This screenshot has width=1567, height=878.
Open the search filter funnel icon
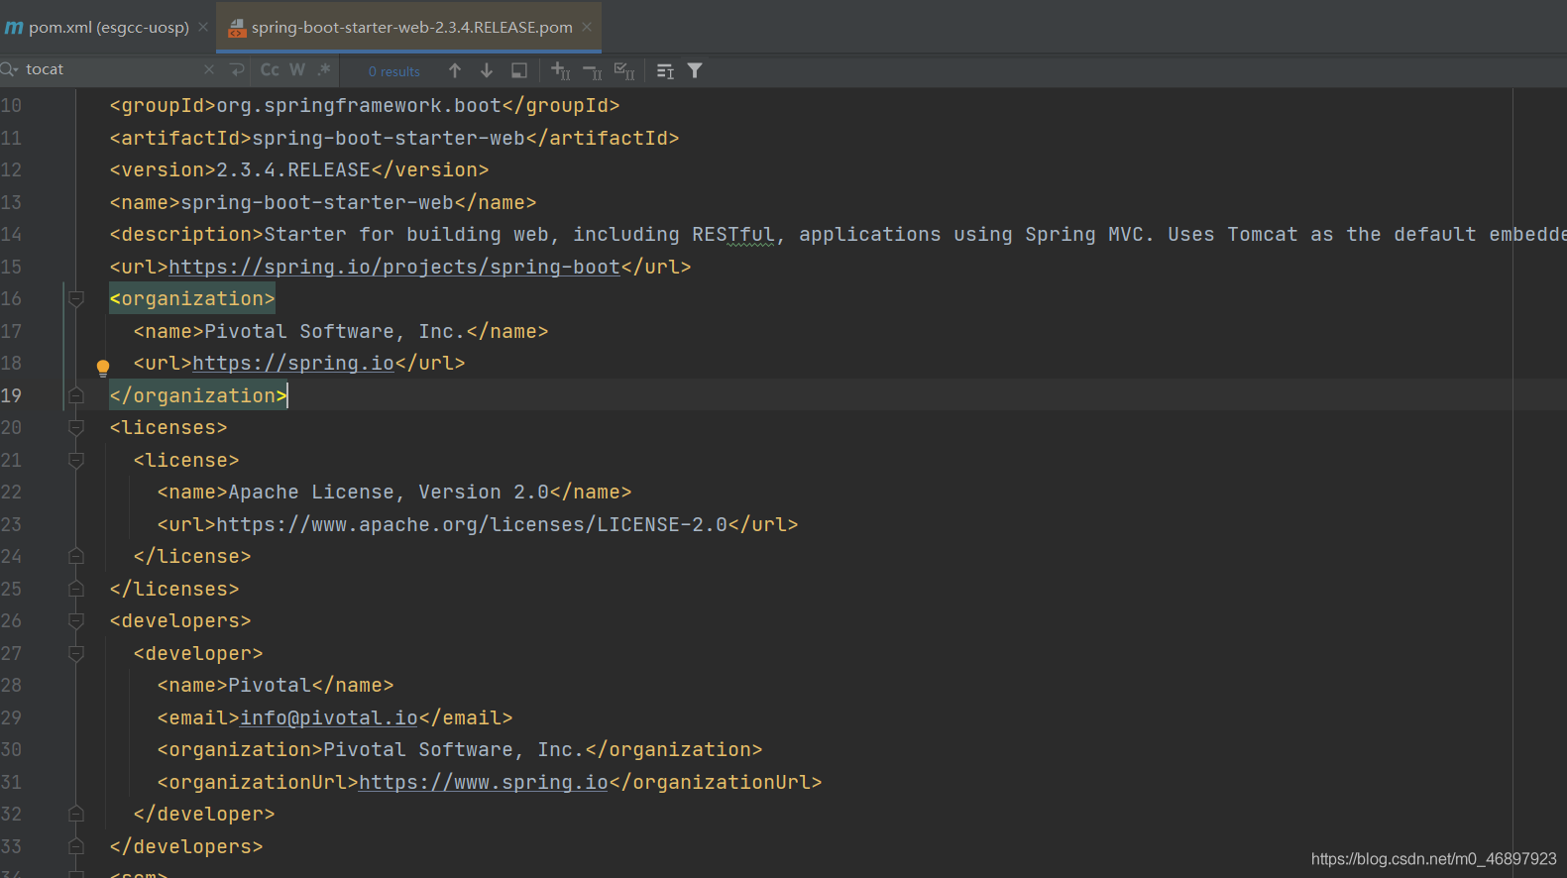tap(695, 70)
